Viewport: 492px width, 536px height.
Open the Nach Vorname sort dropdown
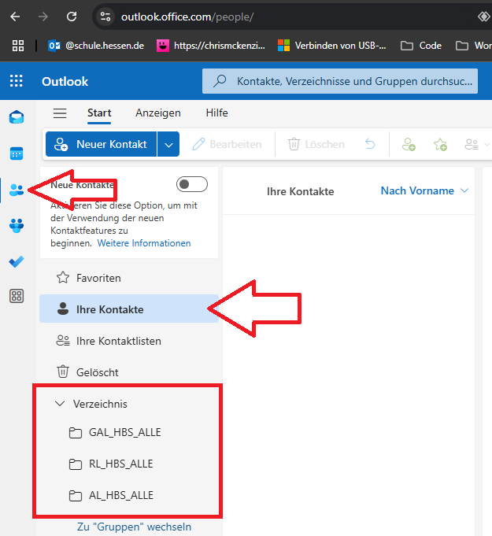425,190
